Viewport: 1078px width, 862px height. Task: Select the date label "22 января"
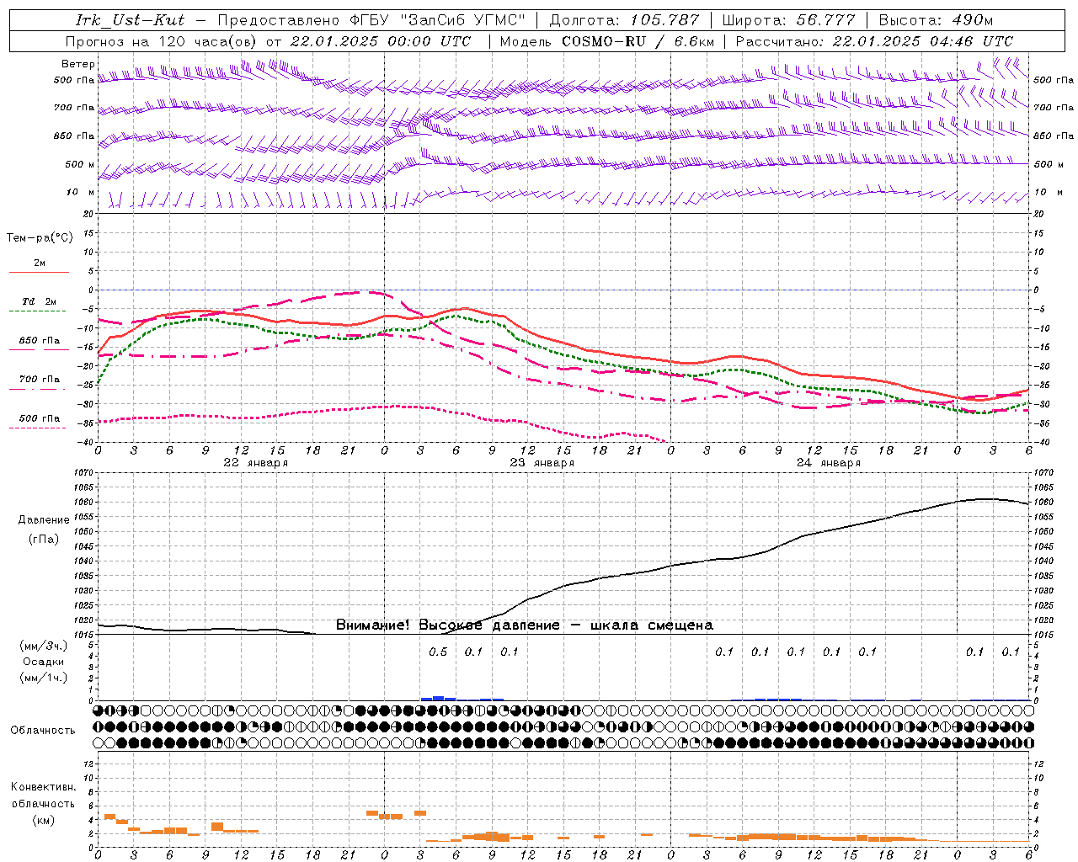(x=255, y=463)
